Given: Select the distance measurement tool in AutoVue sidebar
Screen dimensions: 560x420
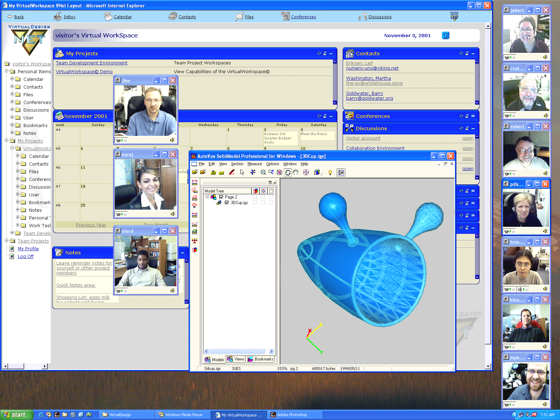Looking at the screenshot, I should point(195,182).
